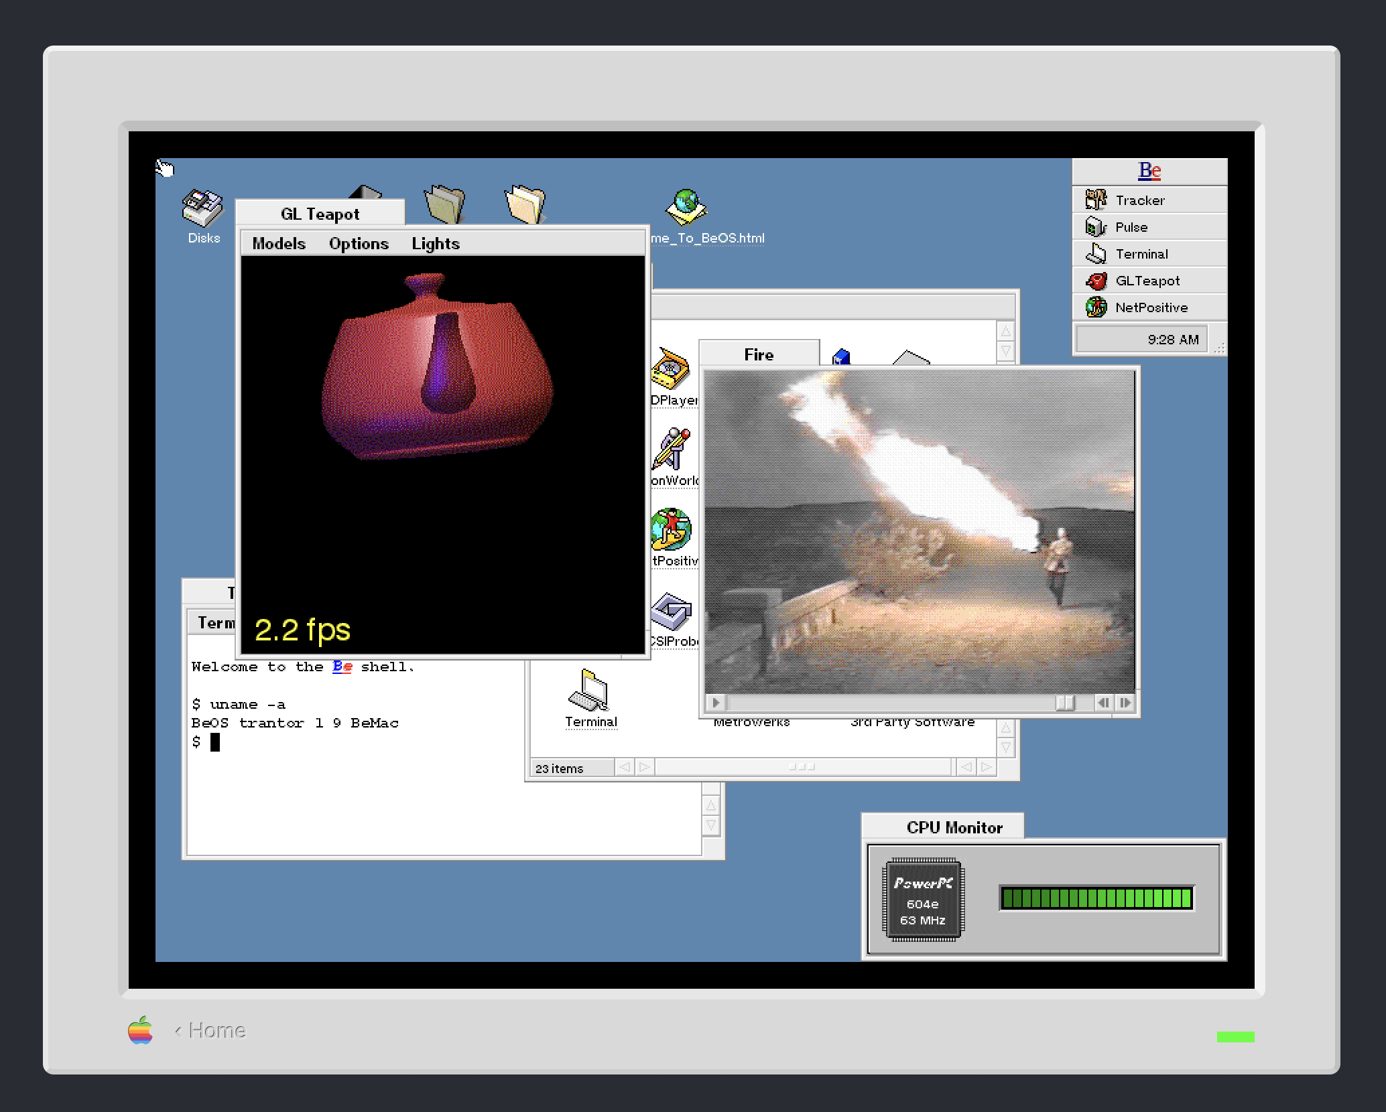Click the bottommost scroll-down arrow in Tracker window
Screen dimensions: 1386x1112
click(x=1005, y=747)
